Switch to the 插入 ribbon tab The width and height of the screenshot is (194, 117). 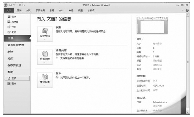[x=28, y=10]
